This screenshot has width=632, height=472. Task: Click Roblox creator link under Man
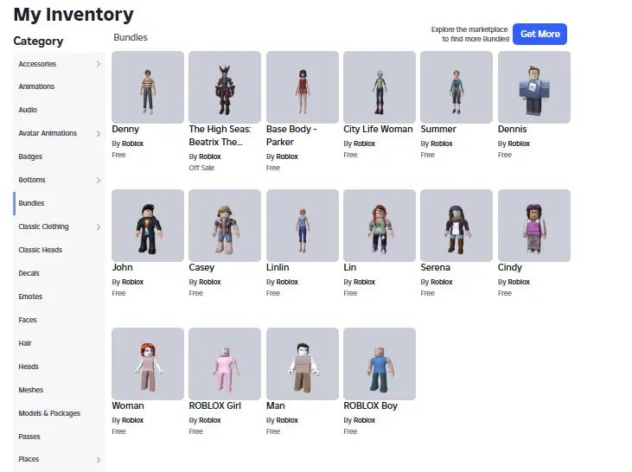(x=287, y=420)
